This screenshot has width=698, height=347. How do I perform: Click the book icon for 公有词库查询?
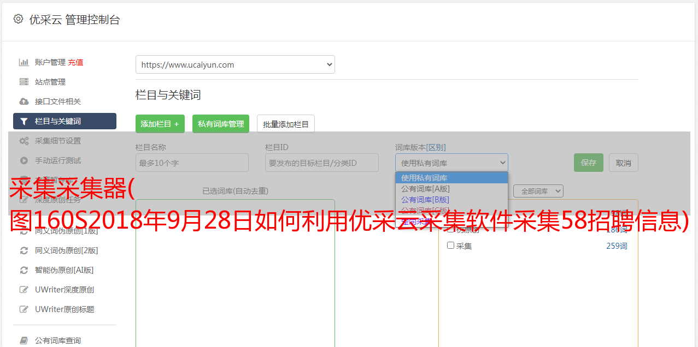[24, 340]
